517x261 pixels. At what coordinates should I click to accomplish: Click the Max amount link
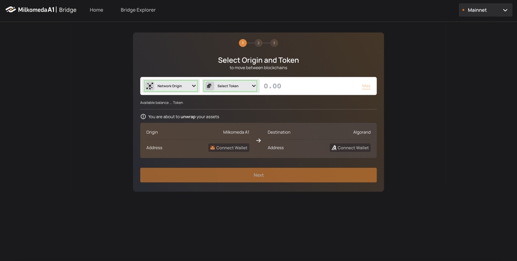pyautogui.click(x=366, y=86)
